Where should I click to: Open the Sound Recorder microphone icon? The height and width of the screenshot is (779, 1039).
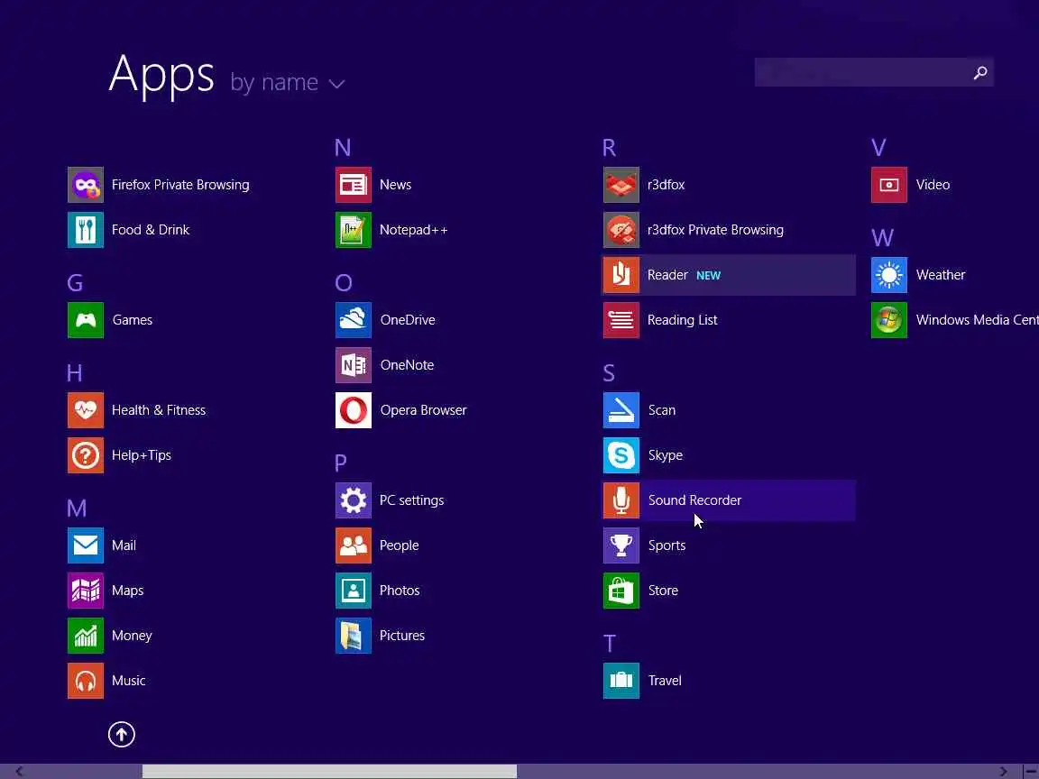pyautogui.click(x=621, y=500)
